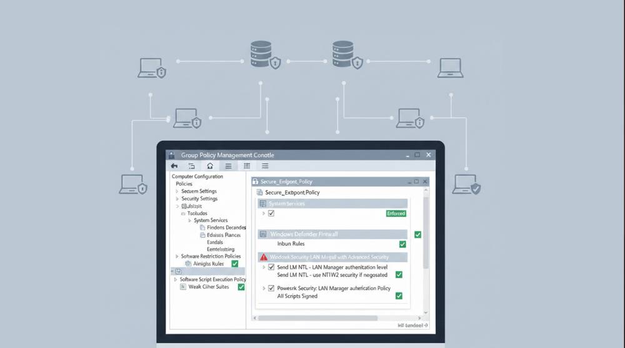Click the lock icon in Secure_Enlgont_Policy title bar

coord(255,181)
